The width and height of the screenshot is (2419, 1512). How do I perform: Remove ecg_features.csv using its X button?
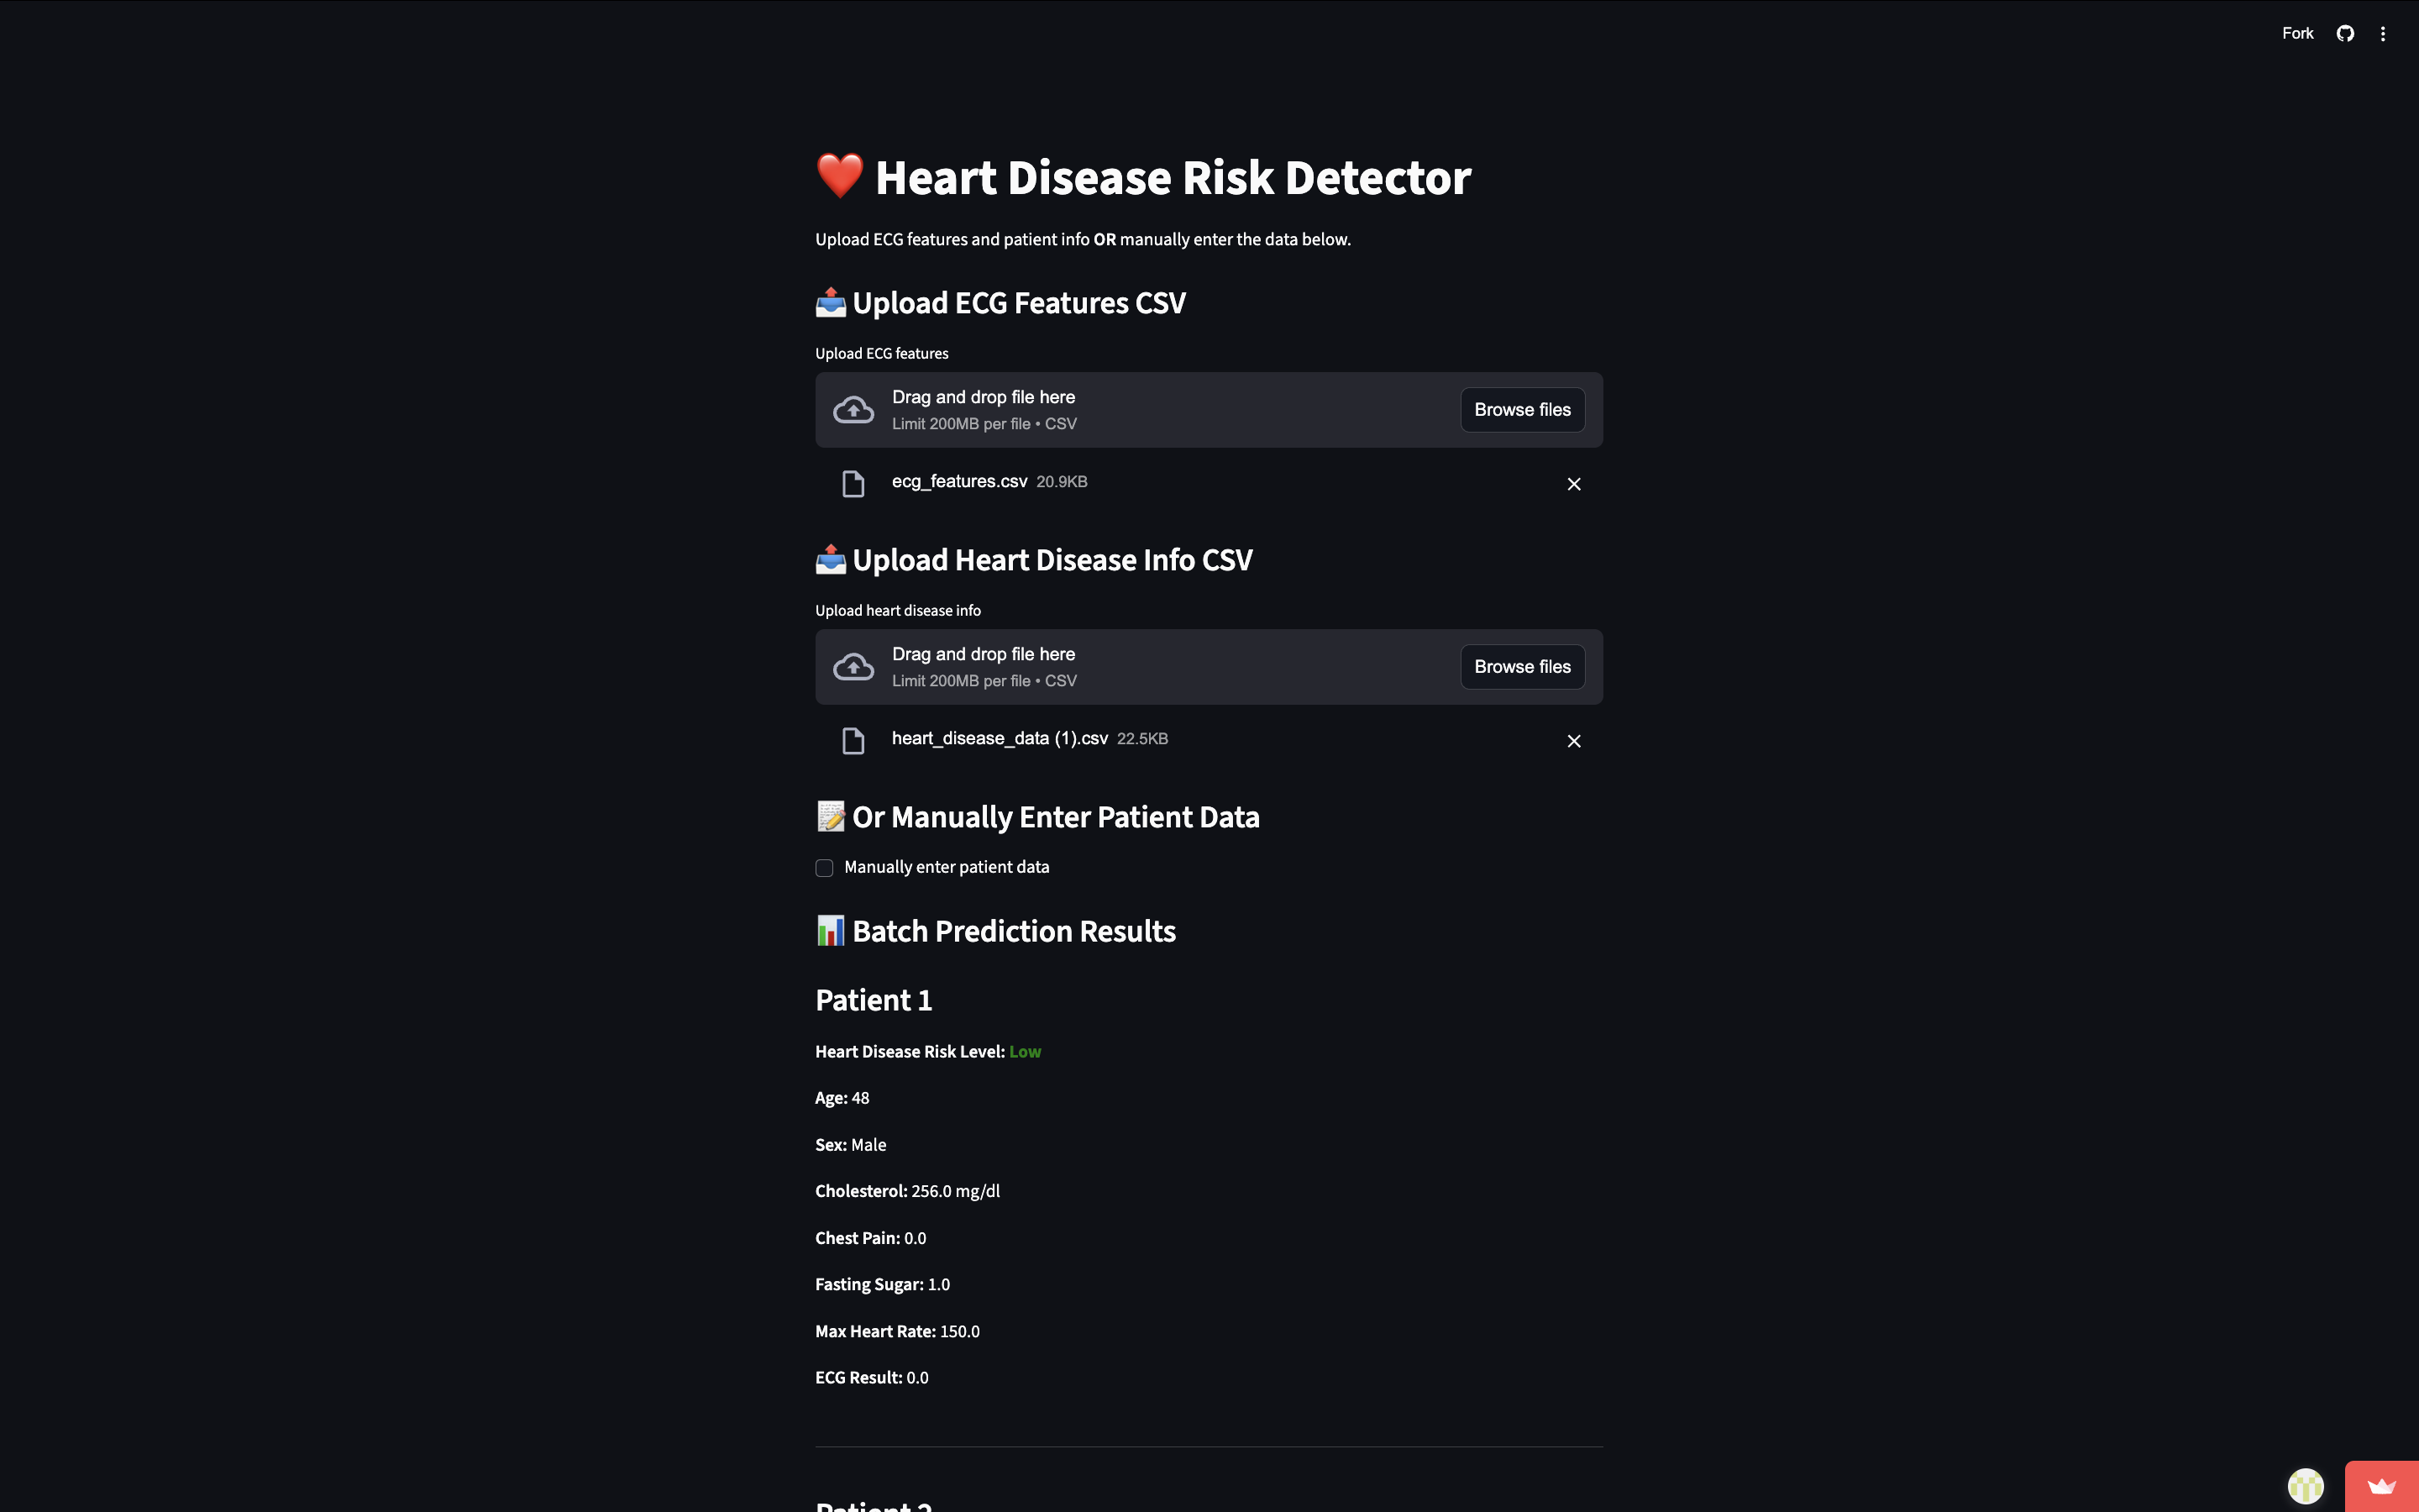(x=1572, y=483)
